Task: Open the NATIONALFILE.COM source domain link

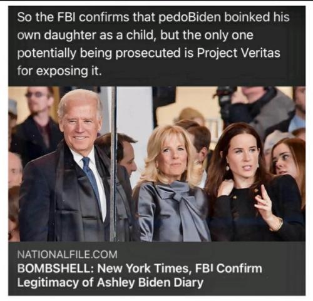Action: tap(67, 255)
